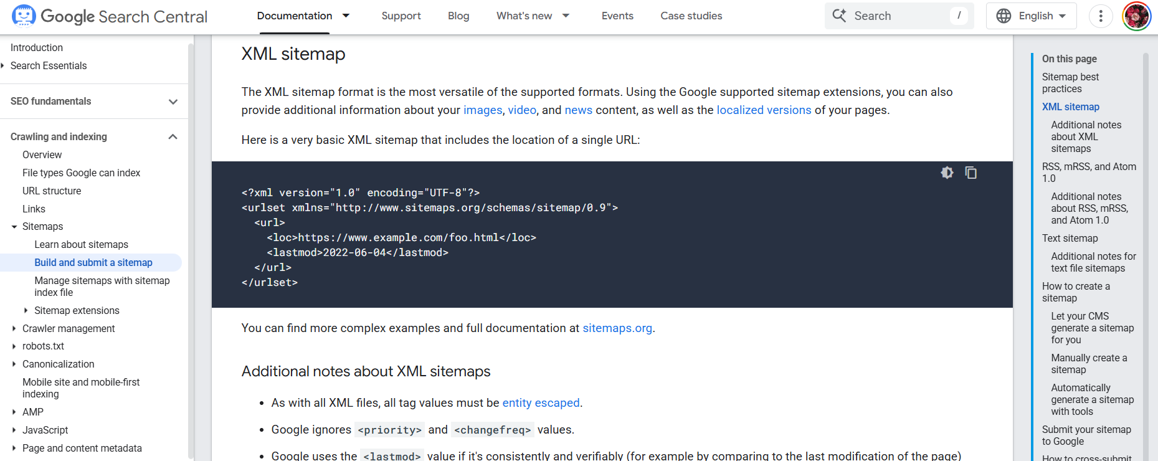Click the left navigation scrollbar
This screenshot has width=1158, height=461.
point(191,249)
